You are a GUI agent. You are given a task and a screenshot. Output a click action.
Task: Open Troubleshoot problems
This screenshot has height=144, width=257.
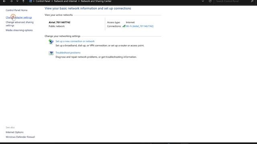68,52
